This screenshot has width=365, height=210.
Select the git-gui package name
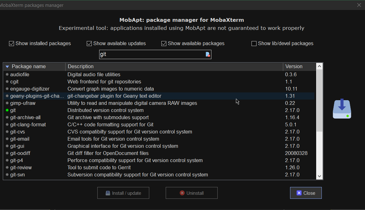[17, 146]
